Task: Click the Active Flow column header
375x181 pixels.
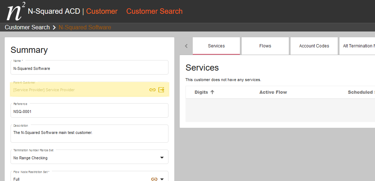Action: [x=273, y=92]
